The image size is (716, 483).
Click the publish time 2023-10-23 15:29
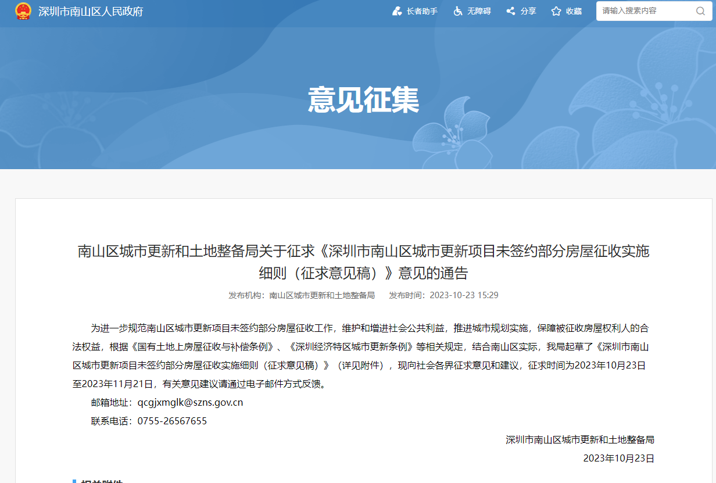pos(464,295)
